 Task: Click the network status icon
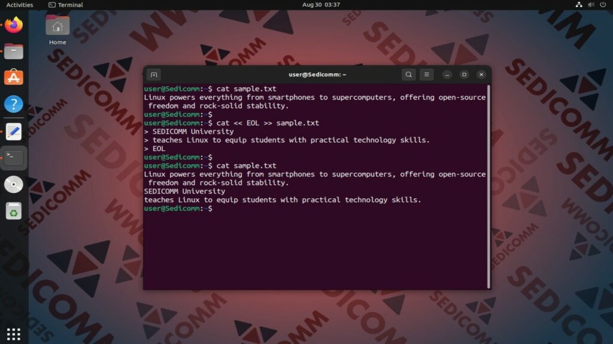[x=579, y=5]
